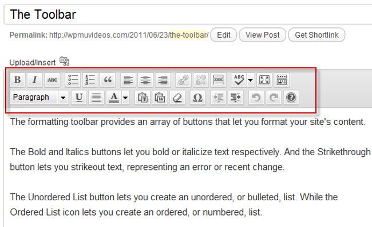Insert or edit link

point(183,80)
